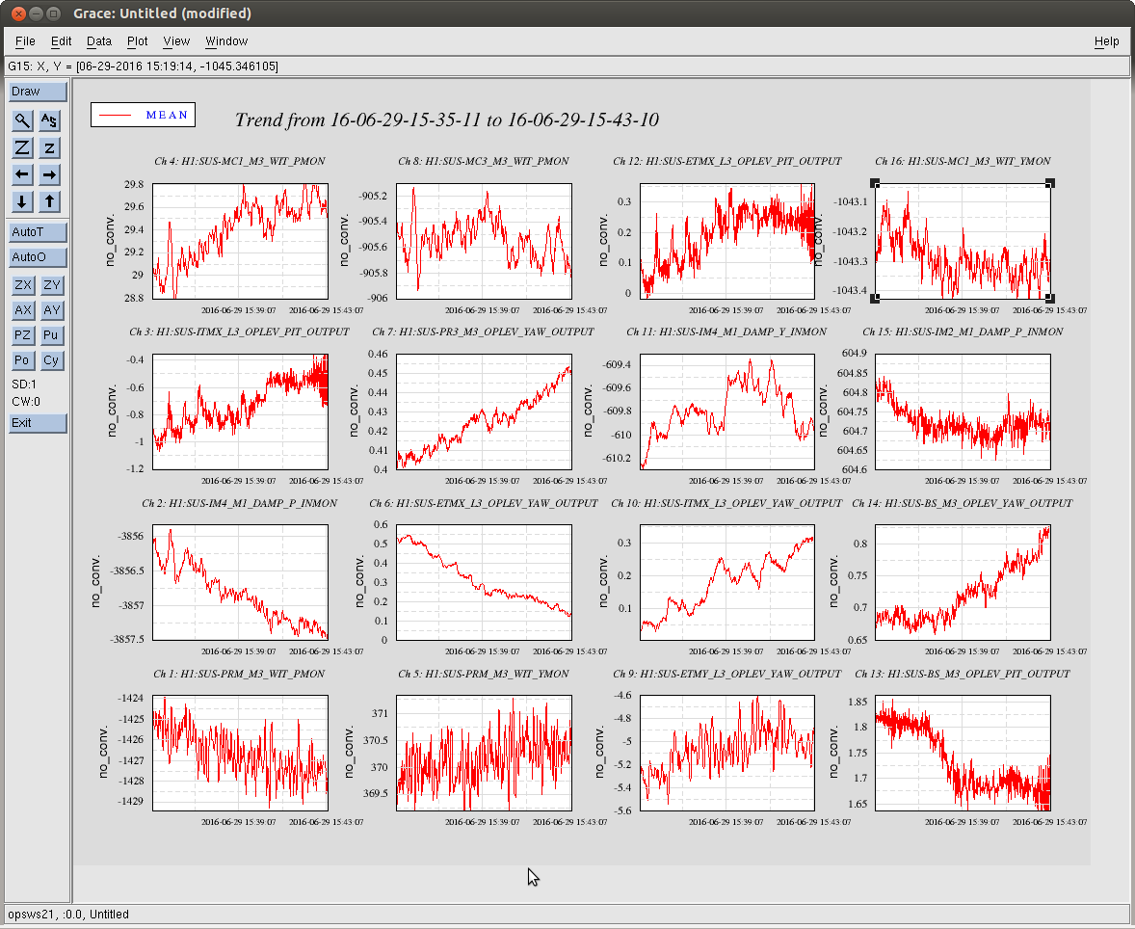Select the Ch 3 ITMX_L3_OPLEV_PIT graph
1135x929 pixels.
point(240,411)
